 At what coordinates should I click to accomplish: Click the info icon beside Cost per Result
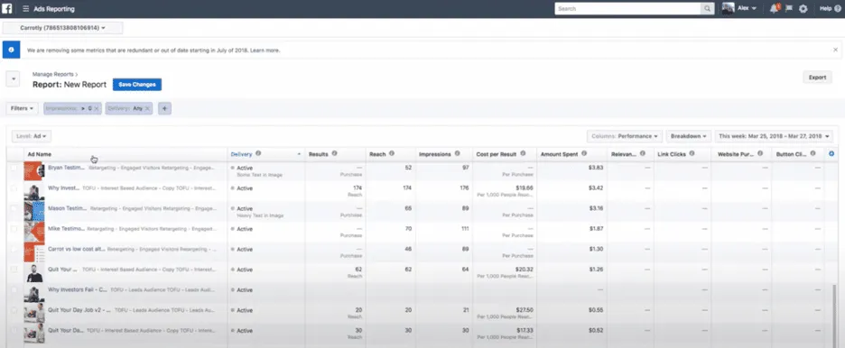(x=522, y=154)
